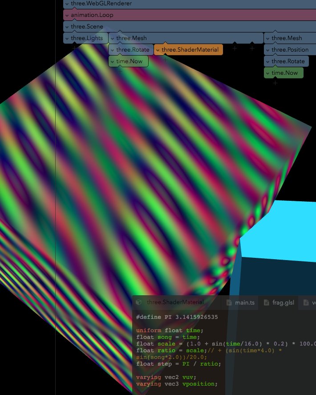
Task: Collapse the three.Position node chevron
Action: (x=267, y=50)
